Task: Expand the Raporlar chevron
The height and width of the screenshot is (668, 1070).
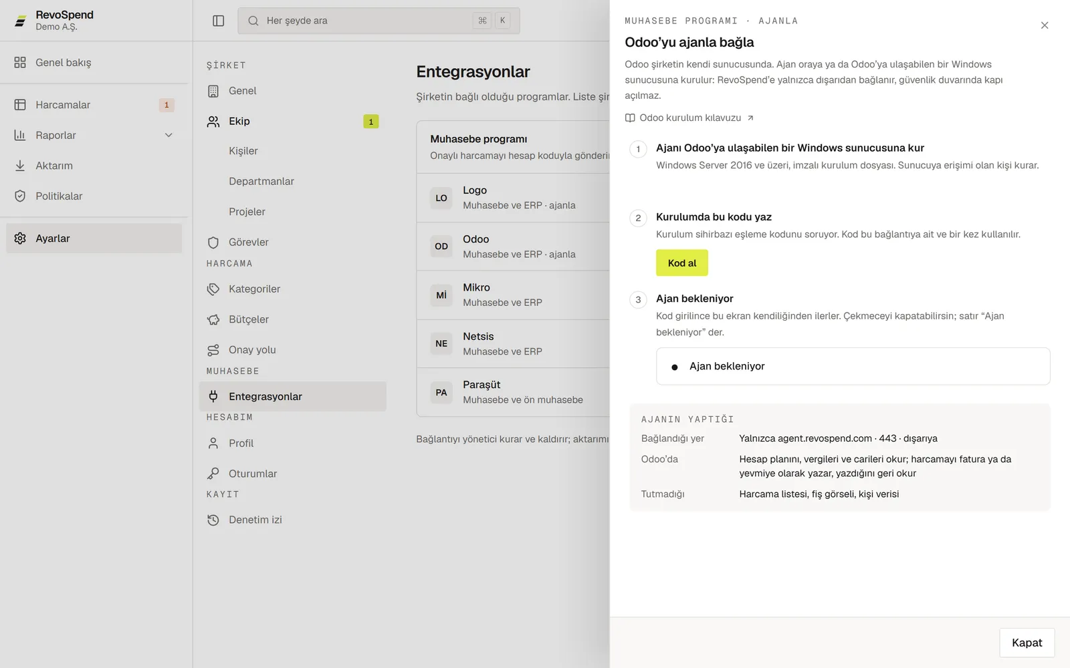Action: [x=169, y=135]
